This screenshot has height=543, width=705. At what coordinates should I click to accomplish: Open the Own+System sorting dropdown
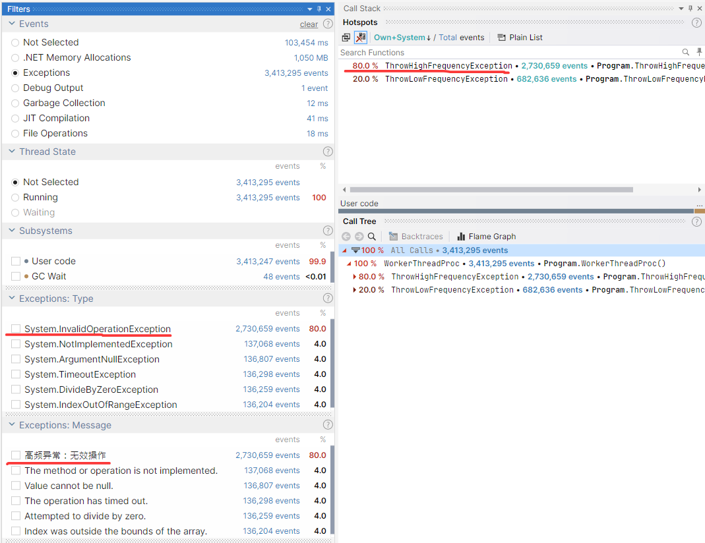point(402,38)
